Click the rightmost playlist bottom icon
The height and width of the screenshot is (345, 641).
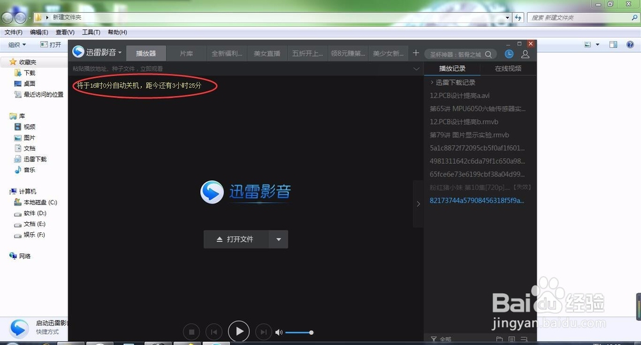point(524,339)
